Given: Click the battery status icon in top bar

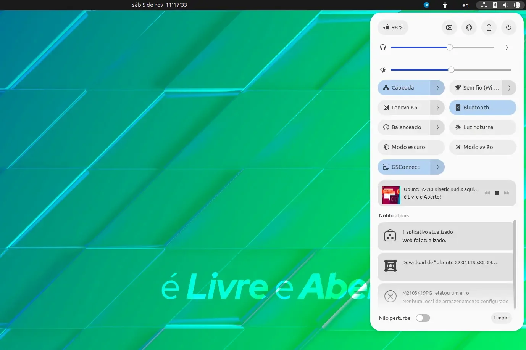Looking at the screenshot, I should [x=516, y=5].
